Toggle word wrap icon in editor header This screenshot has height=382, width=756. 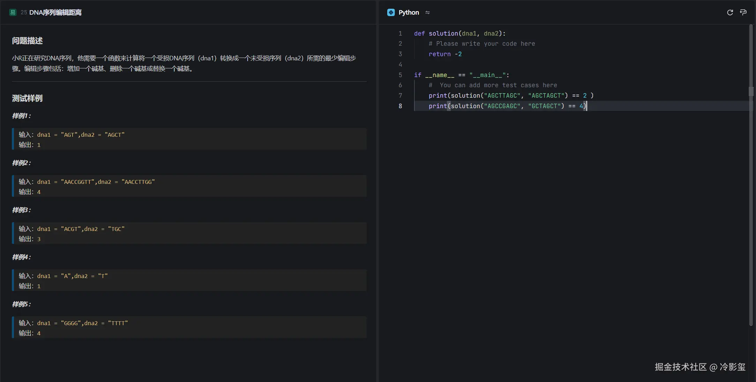click(x=743, y=13)
